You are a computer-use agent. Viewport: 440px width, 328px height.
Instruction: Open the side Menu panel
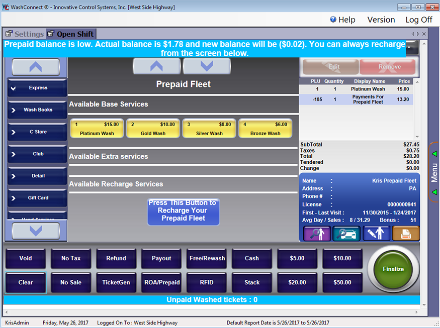point(434,172)
